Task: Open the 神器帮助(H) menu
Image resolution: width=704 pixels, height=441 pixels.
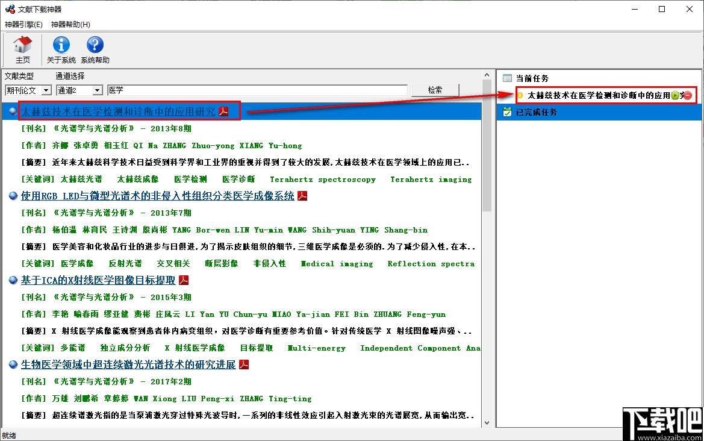Action: [x=70, y=24]
